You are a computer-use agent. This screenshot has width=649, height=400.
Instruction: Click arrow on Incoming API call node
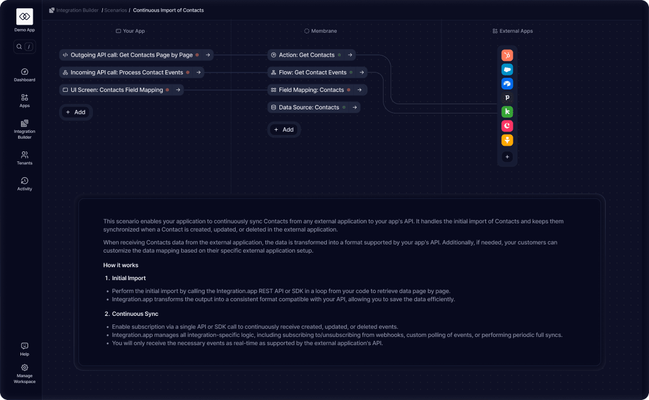click(199, 73)
